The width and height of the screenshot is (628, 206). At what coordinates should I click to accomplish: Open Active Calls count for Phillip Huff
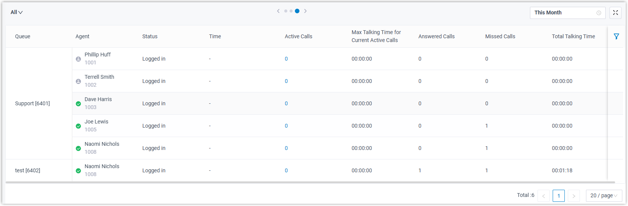coord(286,59)
